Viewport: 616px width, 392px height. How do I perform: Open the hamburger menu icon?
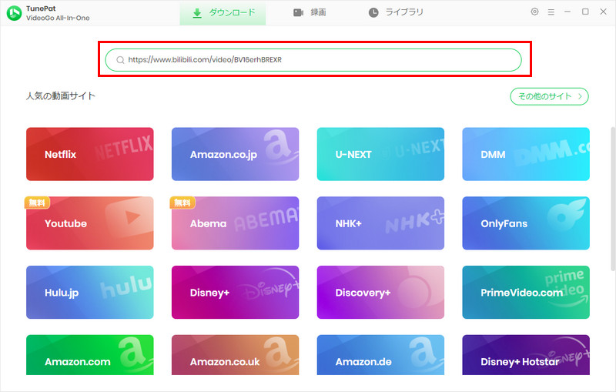pyautogui.click(x=551, y=12)
